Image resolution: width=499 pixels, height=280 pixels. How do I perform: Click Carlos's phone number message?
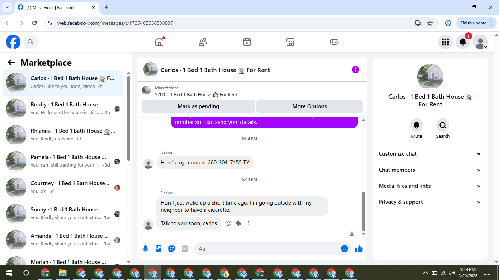pyautogui.click(x=205, y=163)
